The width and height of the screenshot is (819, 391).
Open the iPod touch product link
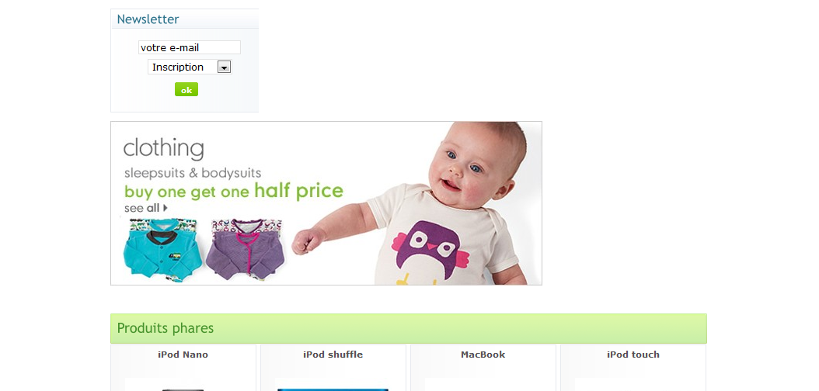633,355
